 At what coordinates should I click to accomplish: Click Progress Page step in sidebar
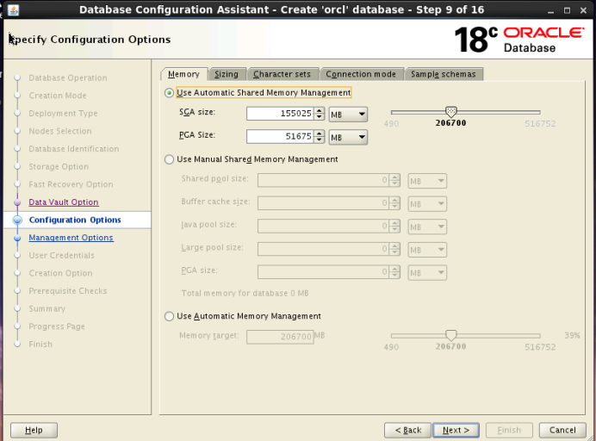[x=57, y=326]
